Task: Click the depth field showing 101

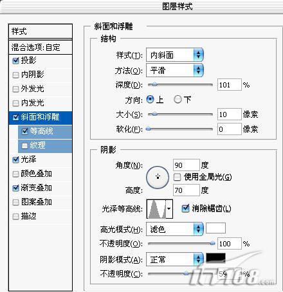Action: [230, 85]
